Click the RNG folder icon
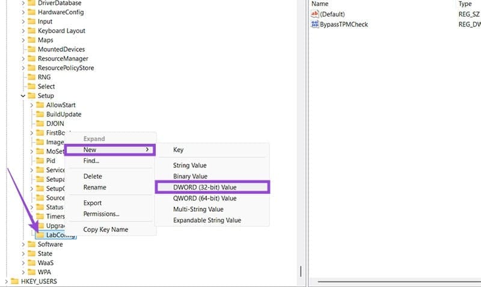Image resolution: width=481 pixels, height=287 pixels. coord(31,77)
